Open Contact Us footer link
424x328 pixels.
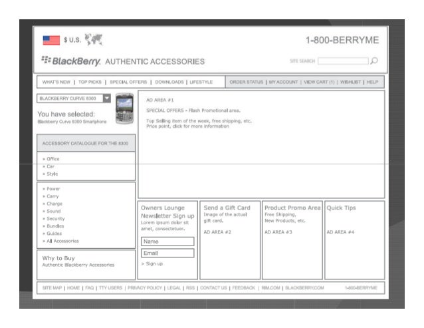[x=213, y=288]
